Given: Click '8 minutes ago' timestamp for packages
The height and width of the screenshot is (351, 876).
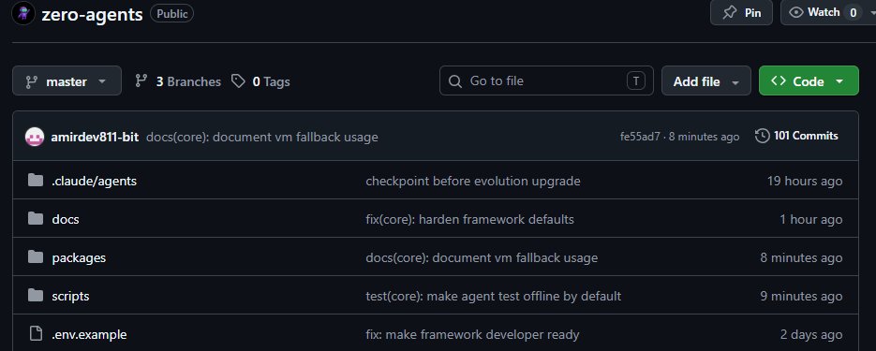Looking at the screenshot, I should pyautogui.click(x=801, y=257).
